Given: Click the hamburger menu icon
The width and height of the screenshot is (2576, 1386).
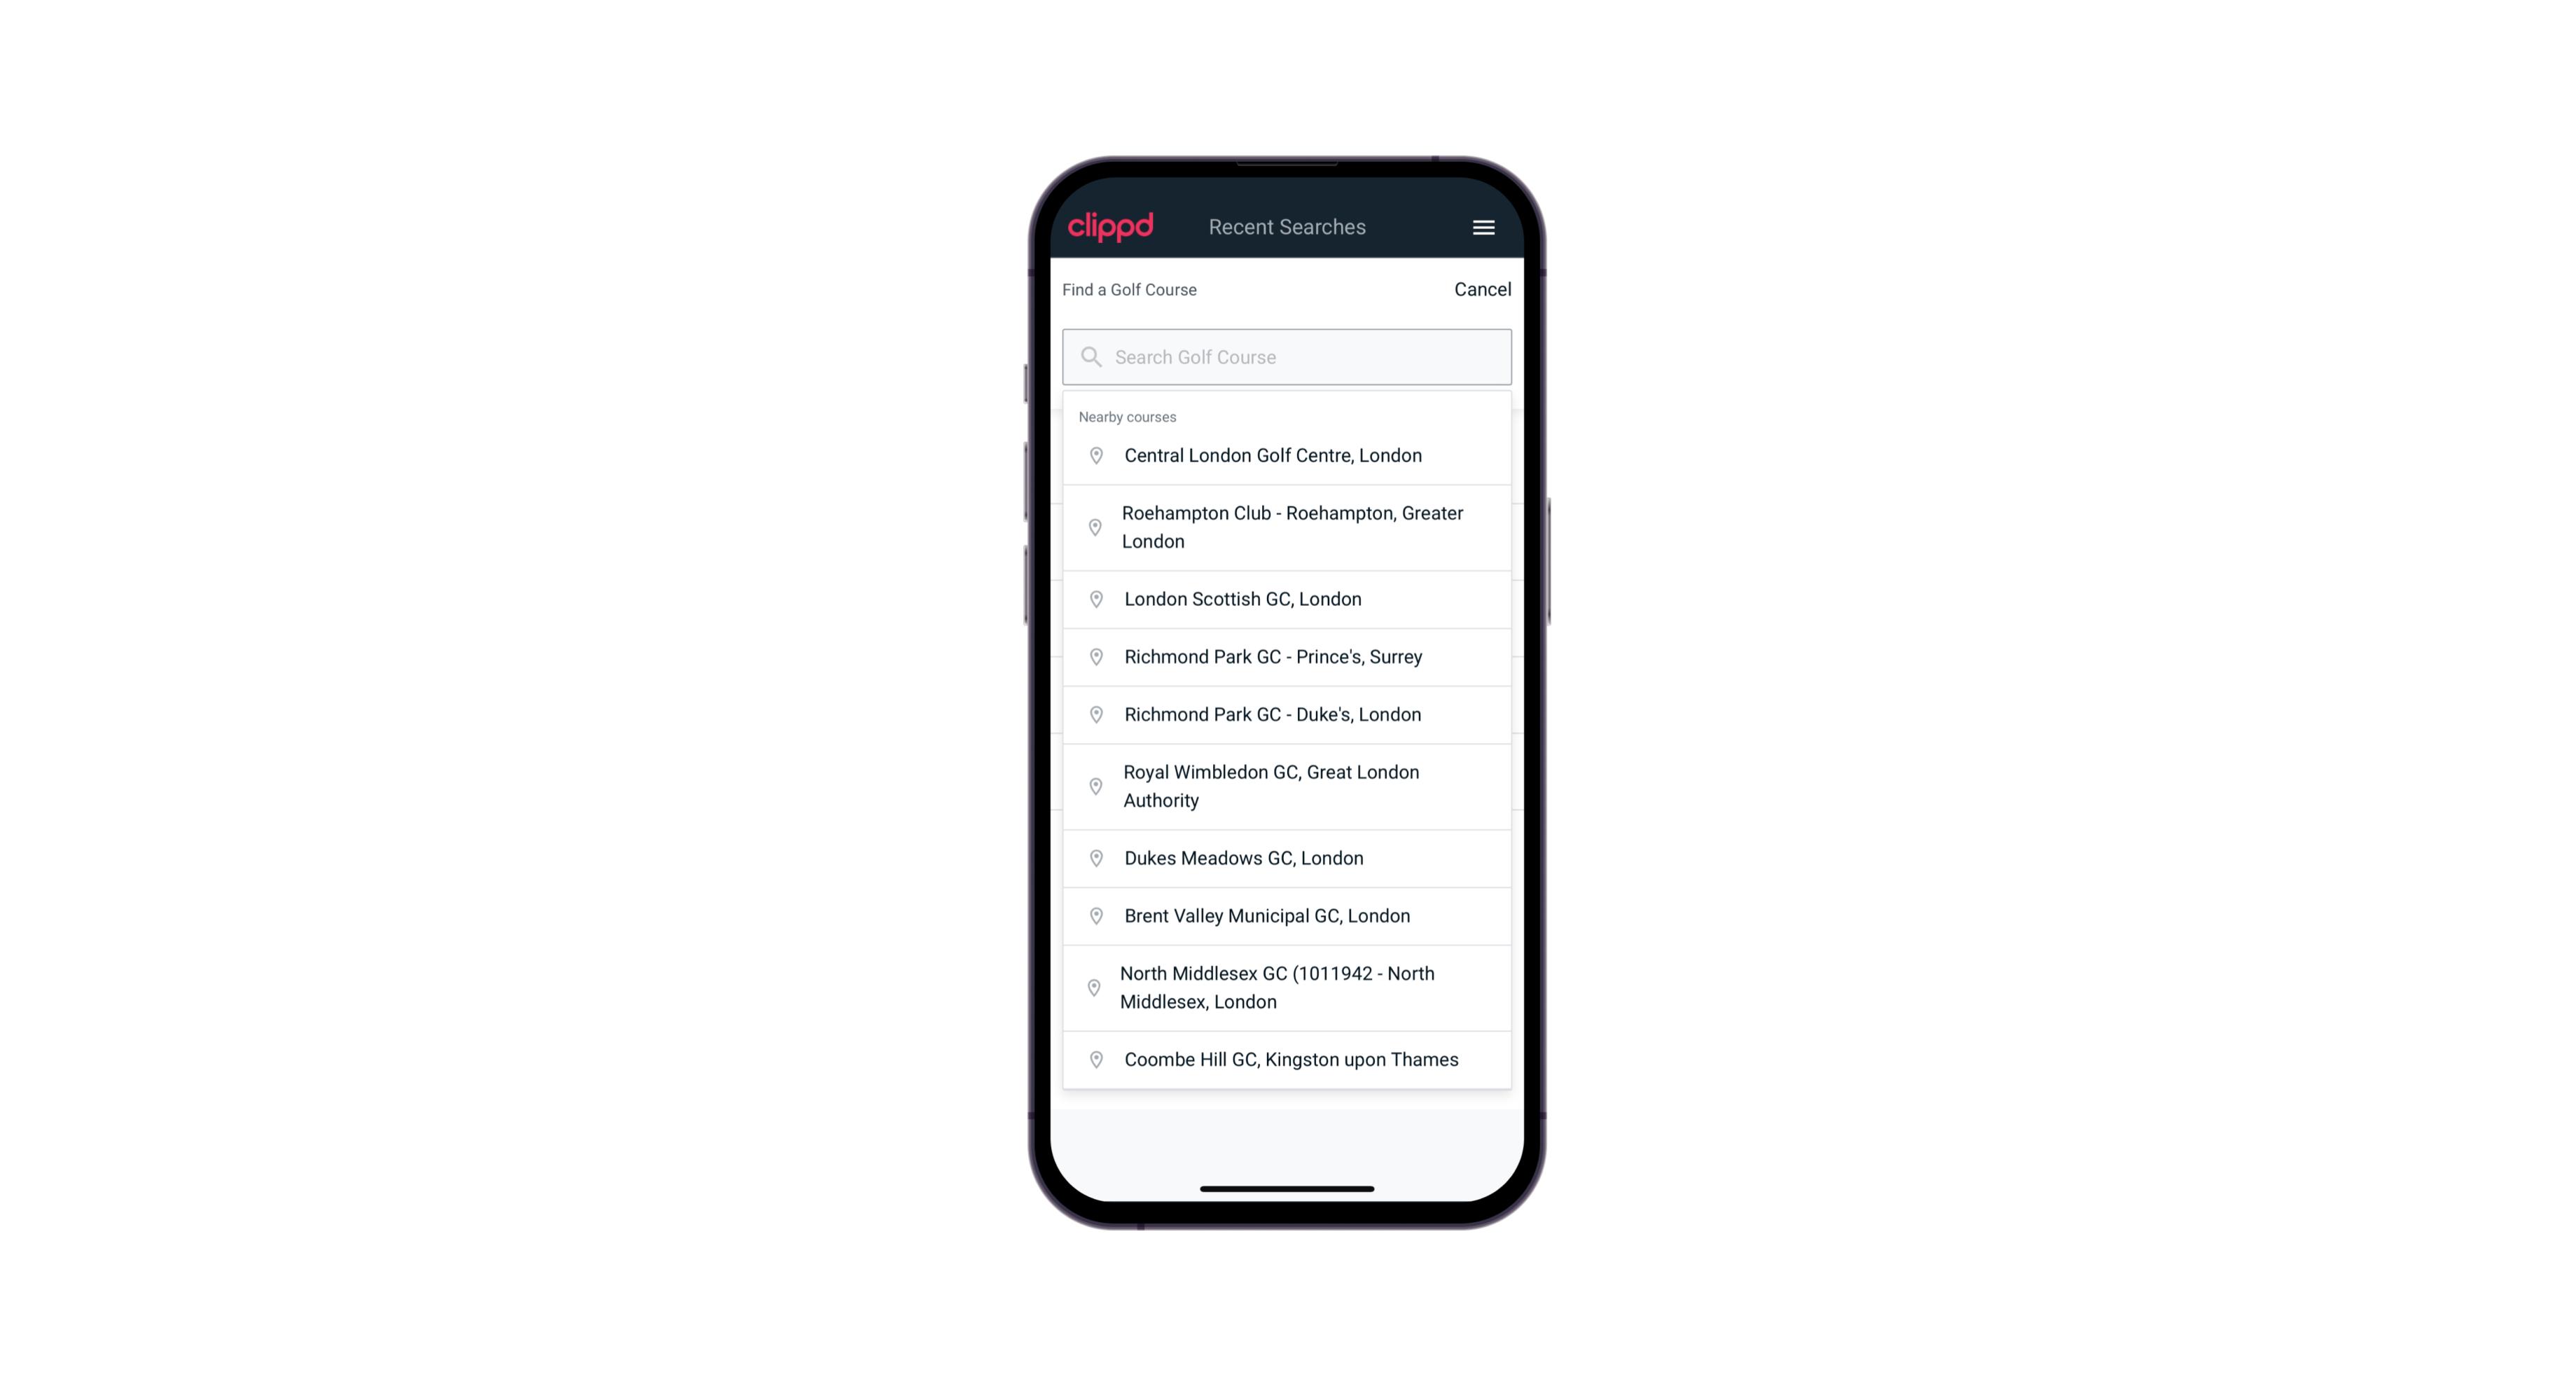Looking at the screenshot, I should tap(1483, 227).
